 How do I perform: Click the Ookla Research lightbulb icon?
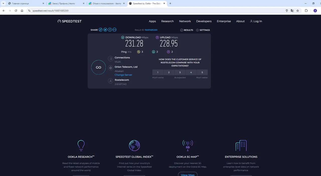tap(81, 145)
